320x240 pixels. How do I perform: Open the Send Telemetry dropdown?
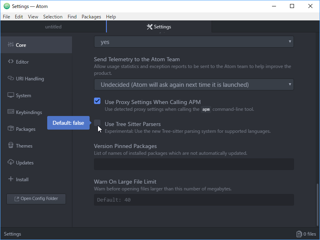(194, 84)
